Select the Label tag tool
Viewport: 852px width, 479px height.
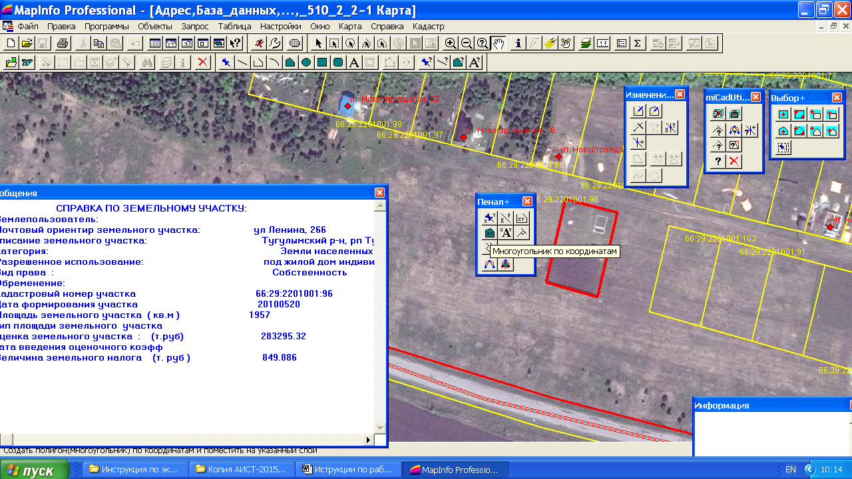click(x=550, y=43)
